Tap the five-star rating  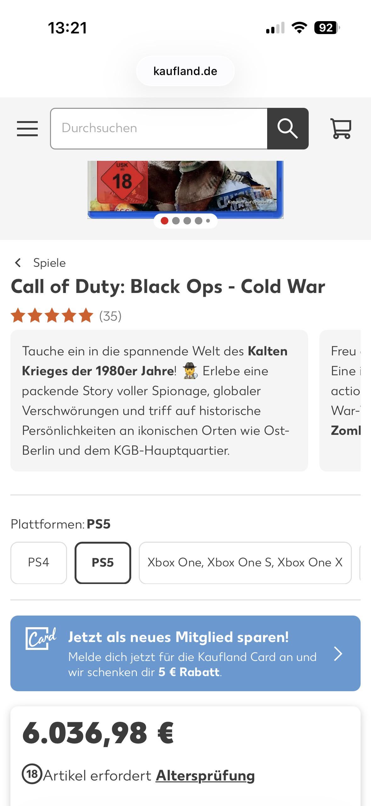coord(52,316)
